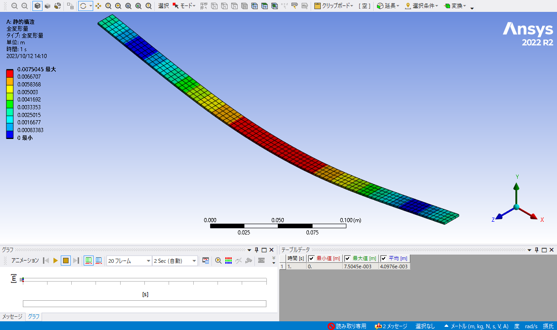Toggle the green distributed frames mode
557x330 pixels.
88,261
